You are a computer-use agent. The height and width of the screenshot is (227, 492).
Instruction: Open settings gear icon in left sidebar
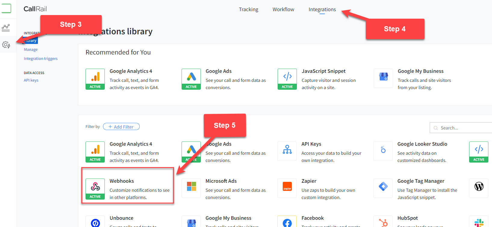pos(6,45)
